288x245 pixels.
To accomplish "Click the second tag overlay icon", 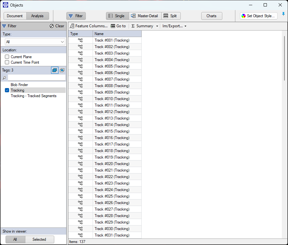I will 62,70.
